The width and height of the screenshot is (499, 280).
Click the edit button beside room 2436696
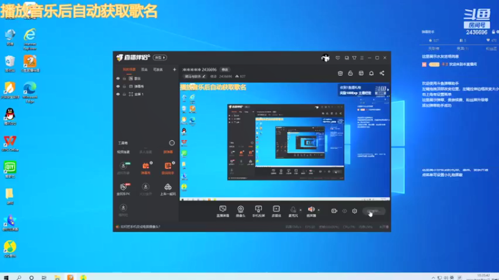point(225,70)
